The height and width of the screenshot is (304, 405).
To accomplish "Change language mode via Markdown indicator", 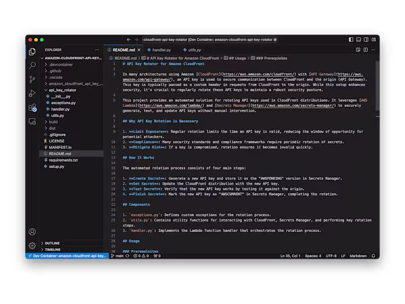I will [358, 256].
